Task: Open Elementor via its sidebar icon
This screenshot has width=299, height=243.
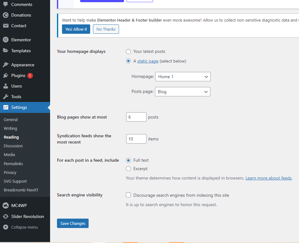Action: click(x=6, y=40)
